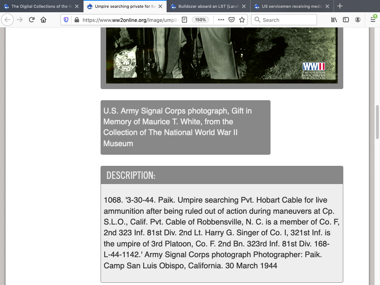Screen dimensions: 380x285
Task: Close the US servicemen receiving medical tab
Action: (x=327, y=6)
